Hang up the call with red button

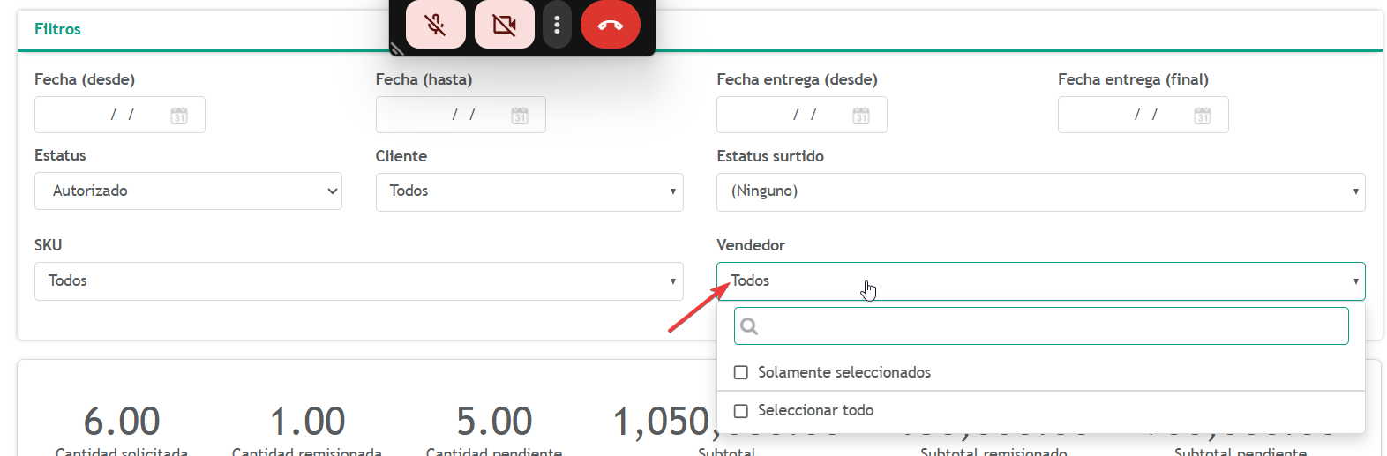pos(611,24)
